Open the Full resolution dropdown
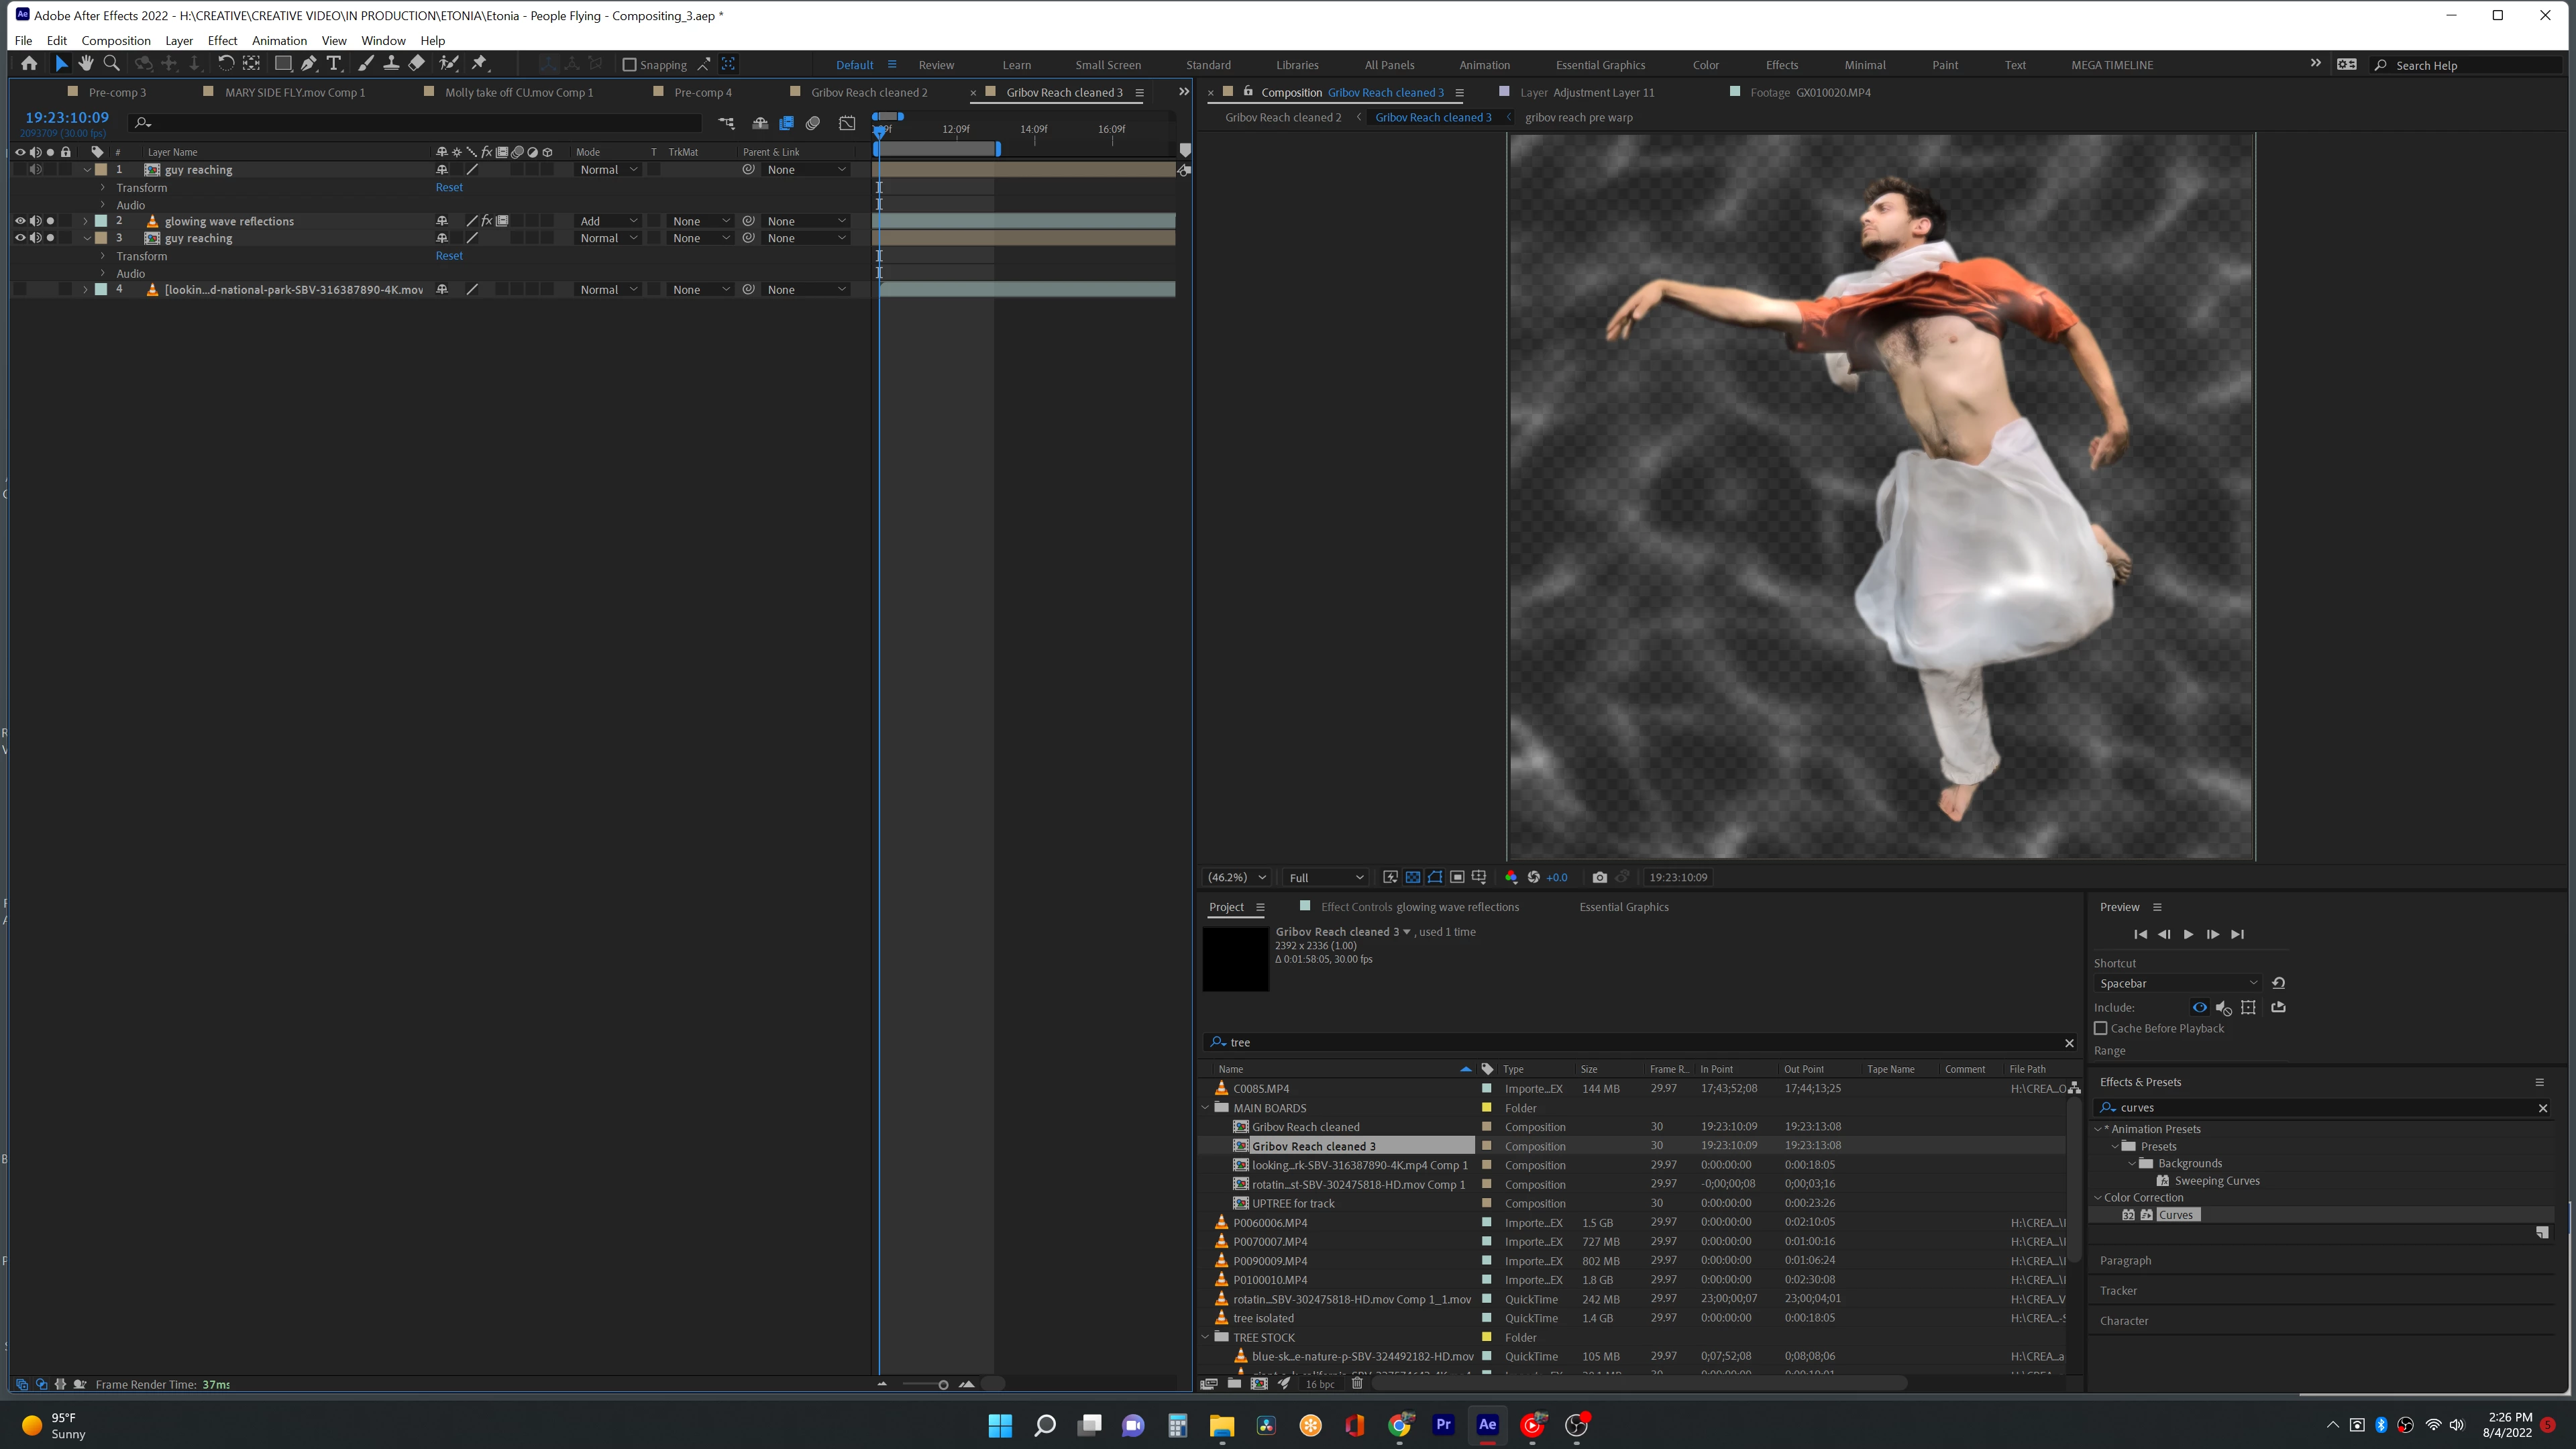The height and width of the screenshot is (1449, 2576). (x=1325, y=877)
